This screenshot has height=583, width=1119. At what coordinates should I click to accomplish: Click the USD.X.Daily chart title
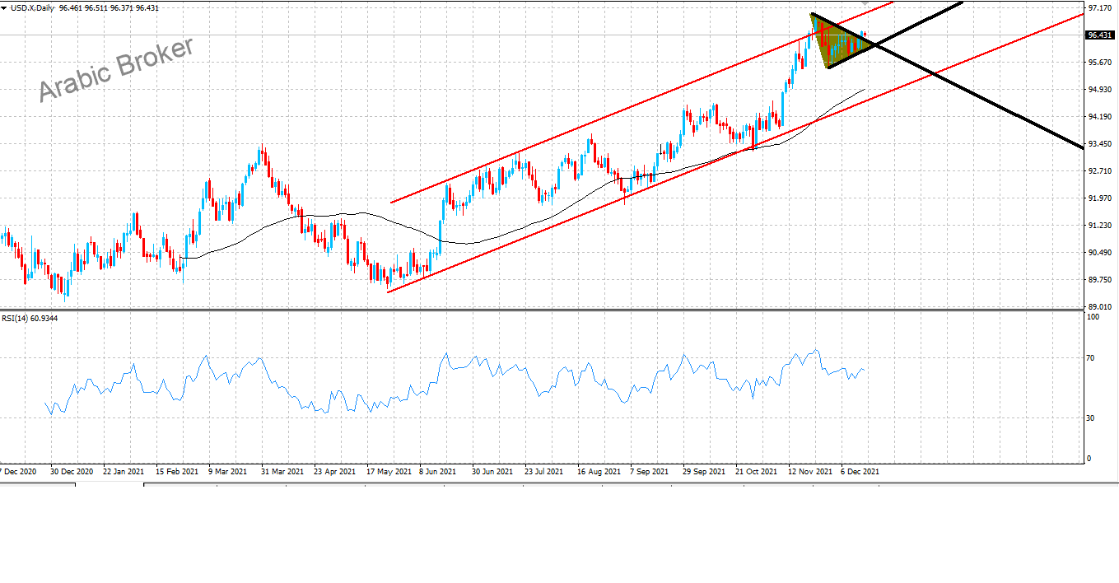pyautogui.click(x=31, y=7)
